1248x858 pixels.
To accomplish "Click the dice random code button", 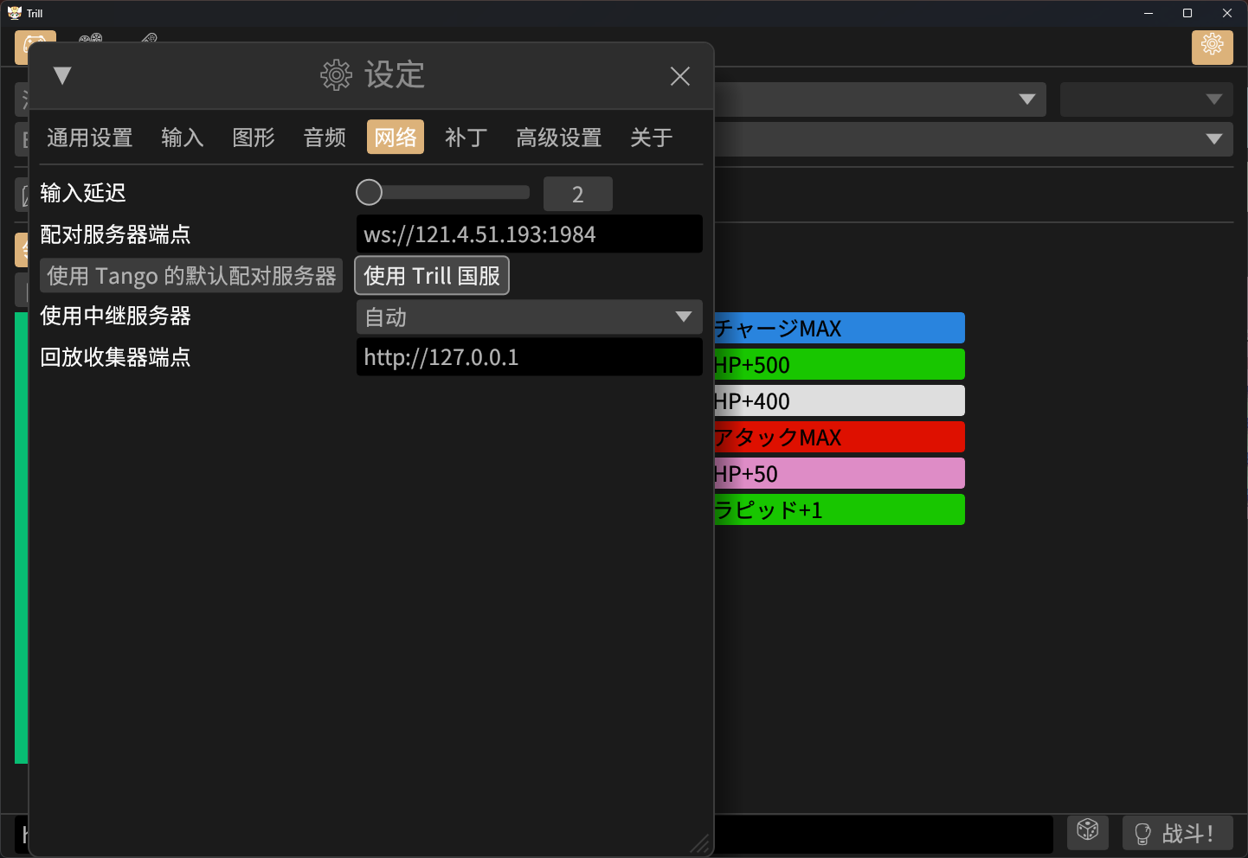I will pyautogui.click(x=1087, y=832).
